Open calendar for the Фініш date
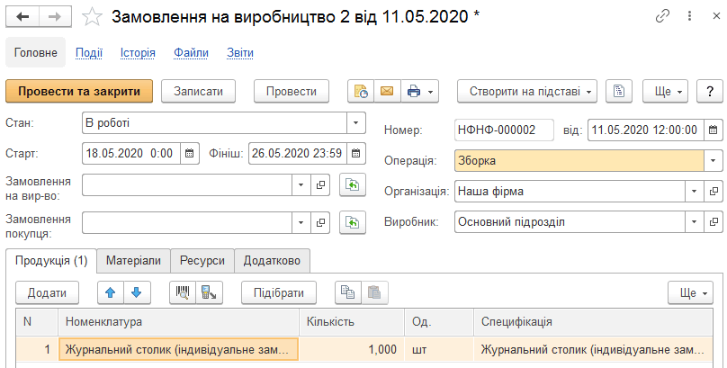 click(x=355, y=154)
